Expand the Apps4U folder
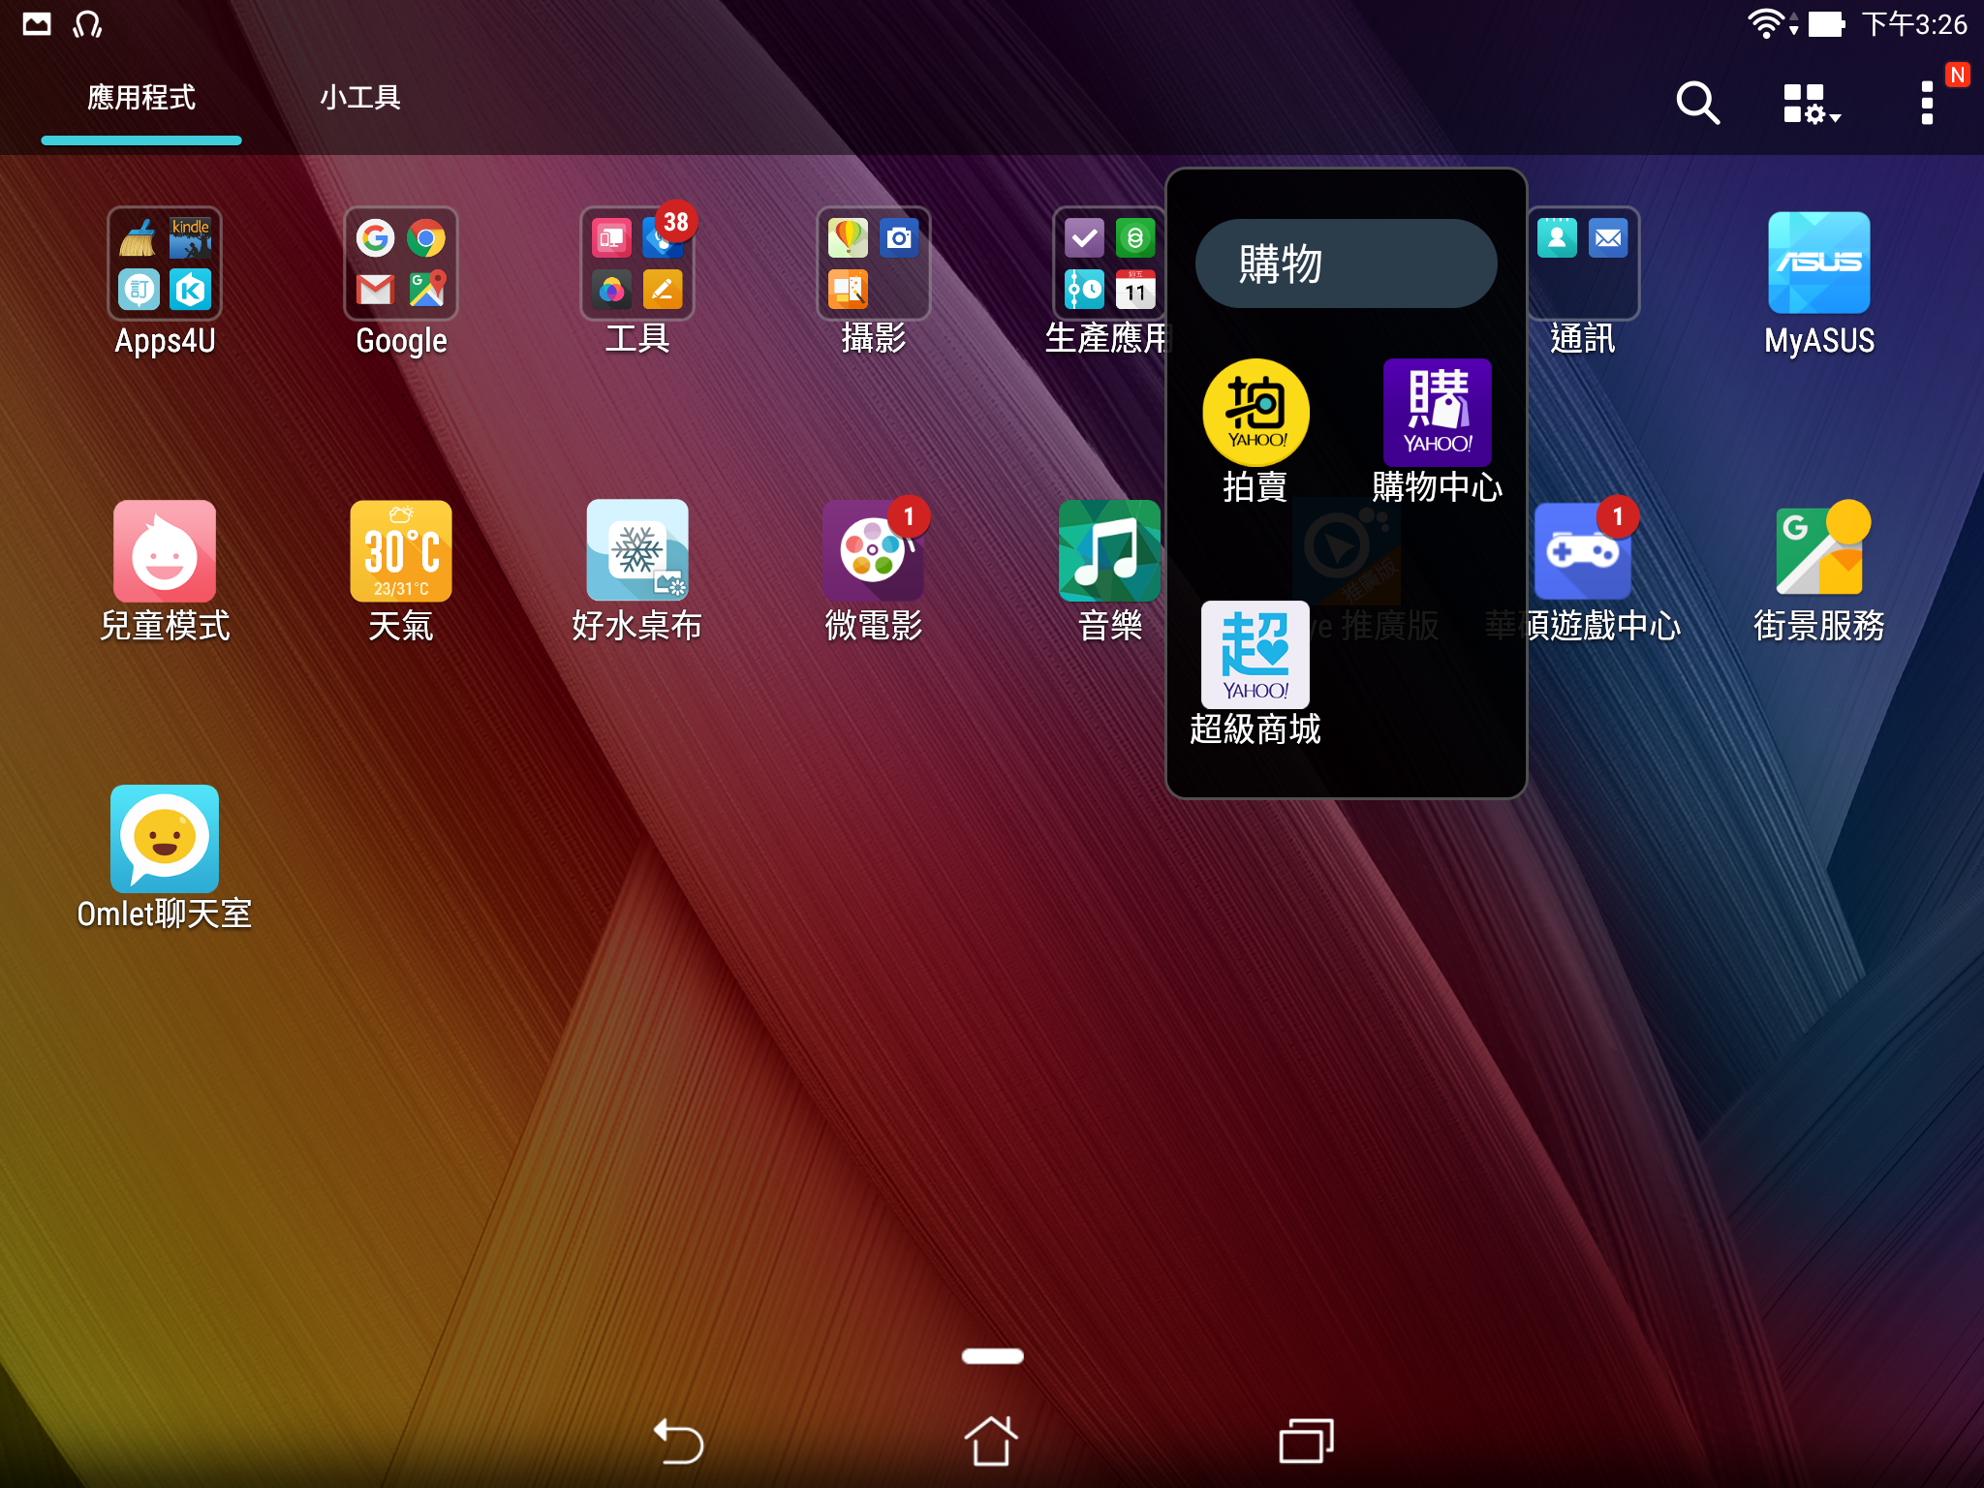The height and width of the screenshot is (1488, 1984). (165, 263)
